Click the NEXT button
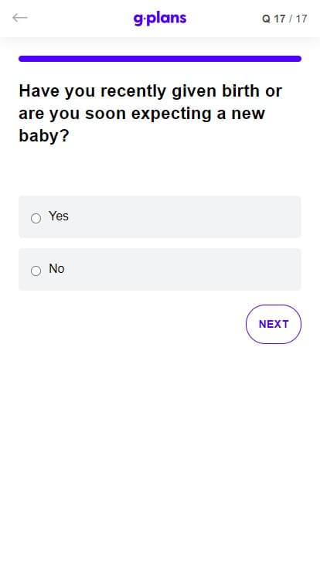The height and width of the screenshot is (569, 320). 274,324
